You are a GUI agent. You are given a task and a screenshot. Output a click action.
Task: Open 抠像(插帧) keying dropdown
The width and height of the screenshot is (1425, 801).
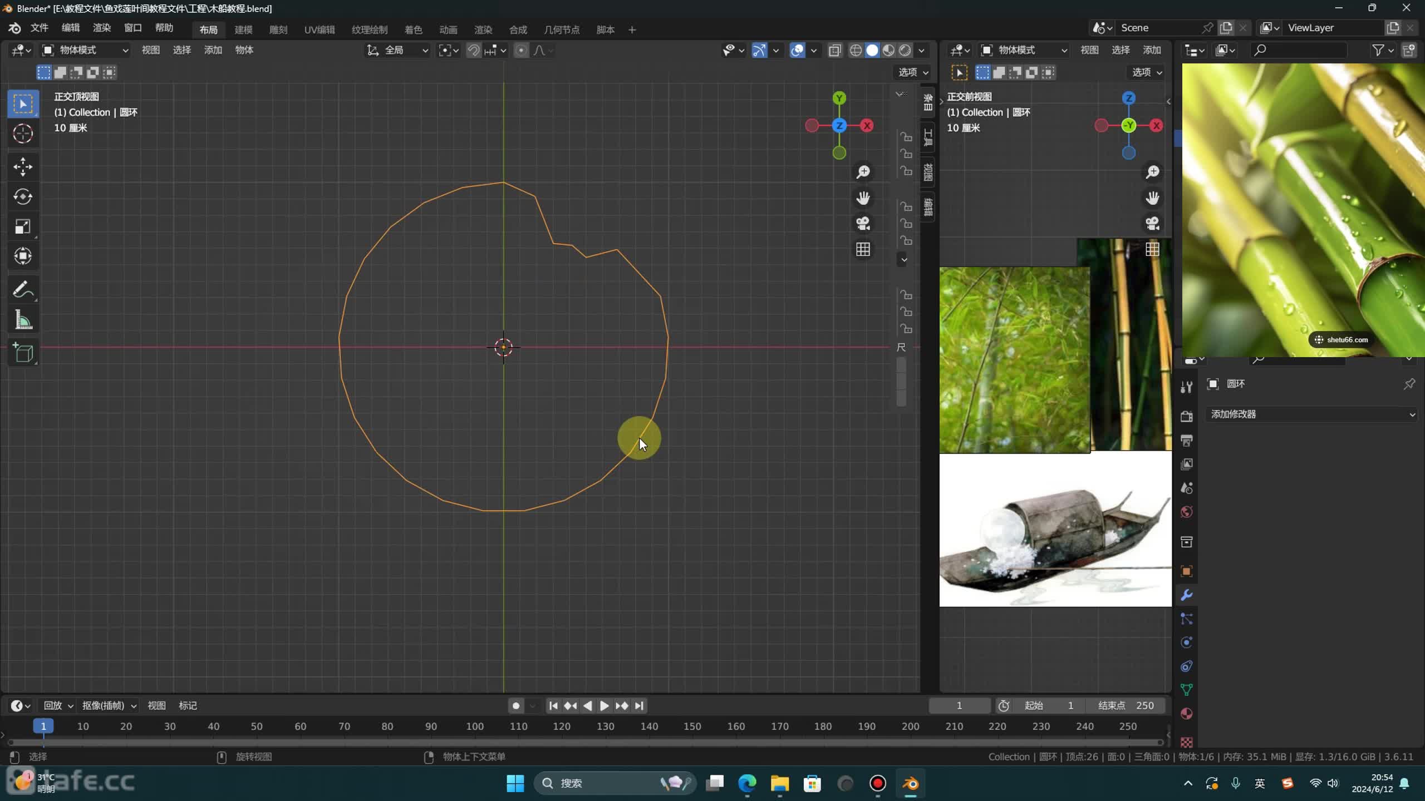(x=109, y=705)
